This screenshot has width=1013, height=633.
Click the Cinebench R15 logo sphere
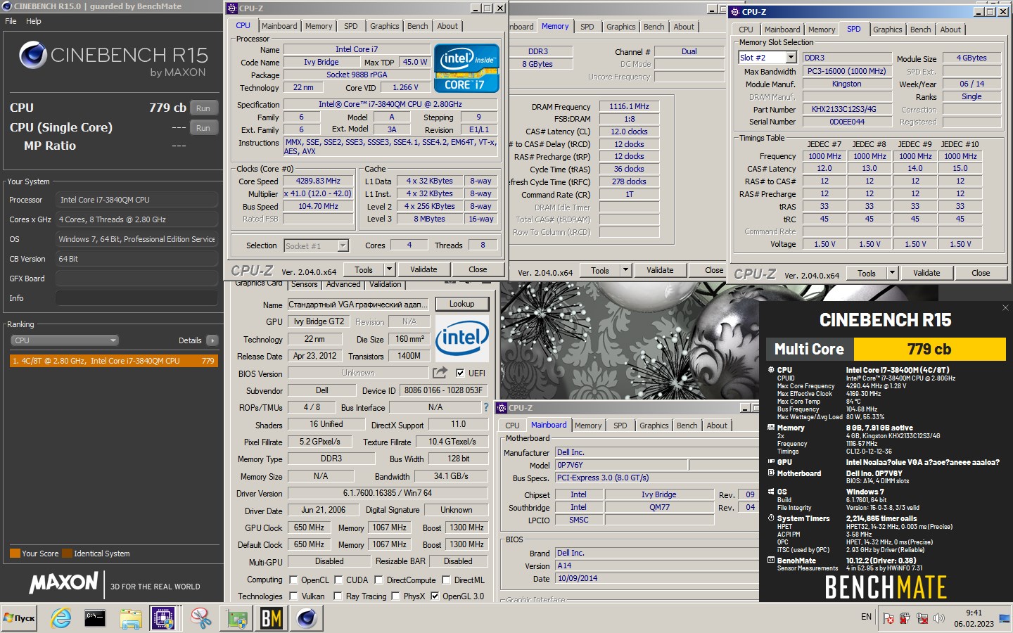point(33,55)
